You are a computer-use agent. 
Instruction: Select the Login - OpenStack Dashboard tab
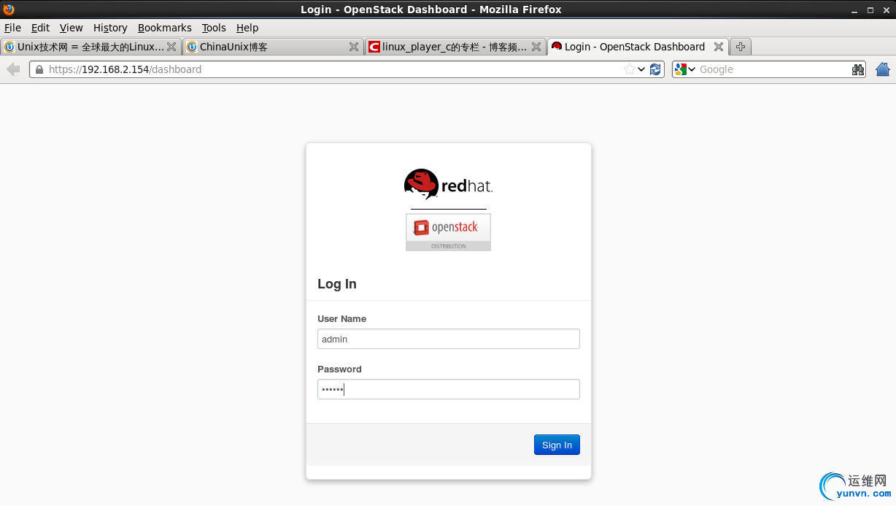tap(638, 47)
